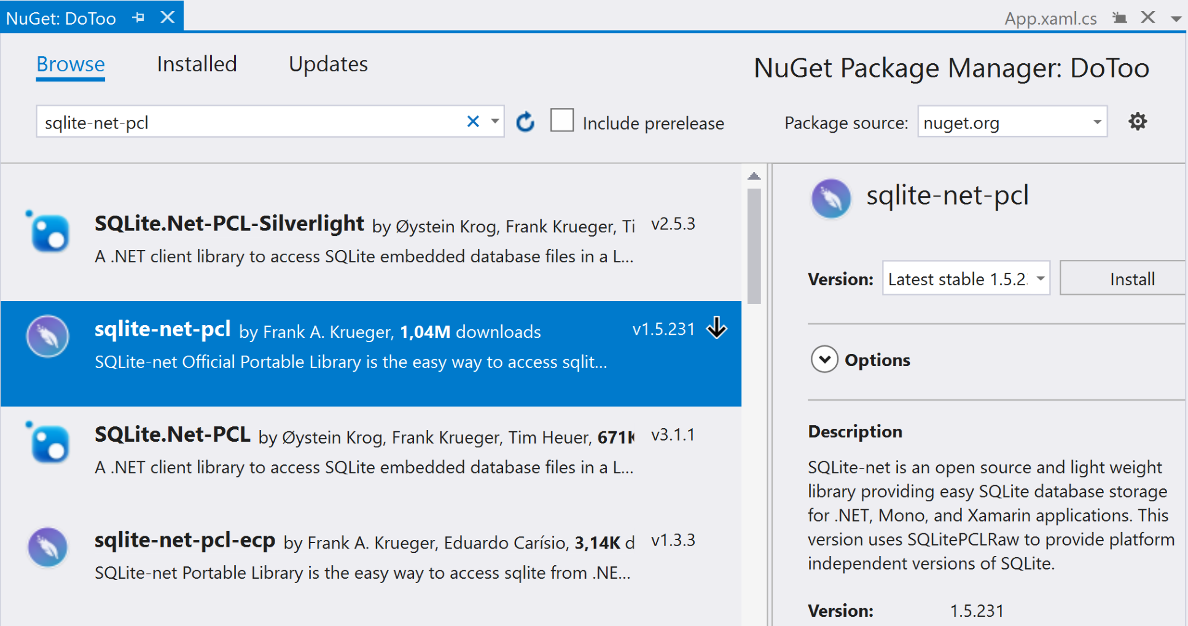
Task: Close the NuGet: DoToo tab
Action: [168, 17]
